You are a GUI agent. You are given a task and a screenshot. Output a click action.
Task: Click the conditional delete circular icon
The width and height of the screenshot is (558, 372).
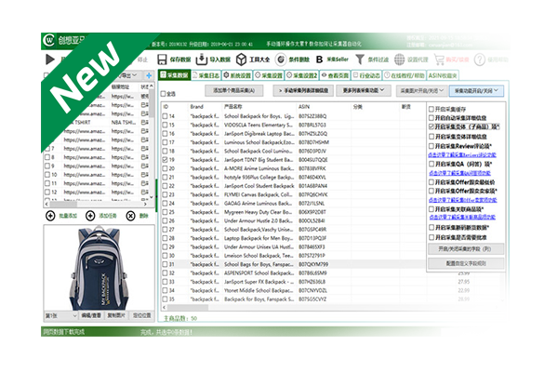coord(281,60)
